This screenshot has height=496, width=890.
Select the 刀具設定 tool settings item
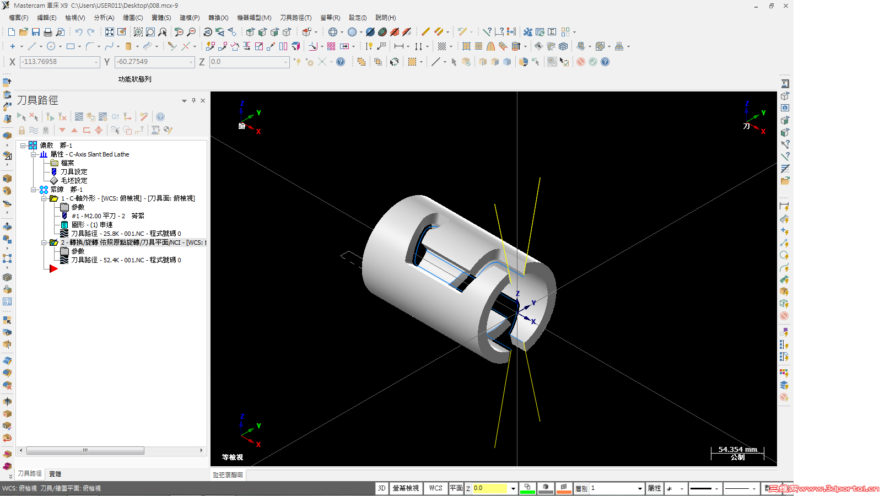click(x=74, y=172)
